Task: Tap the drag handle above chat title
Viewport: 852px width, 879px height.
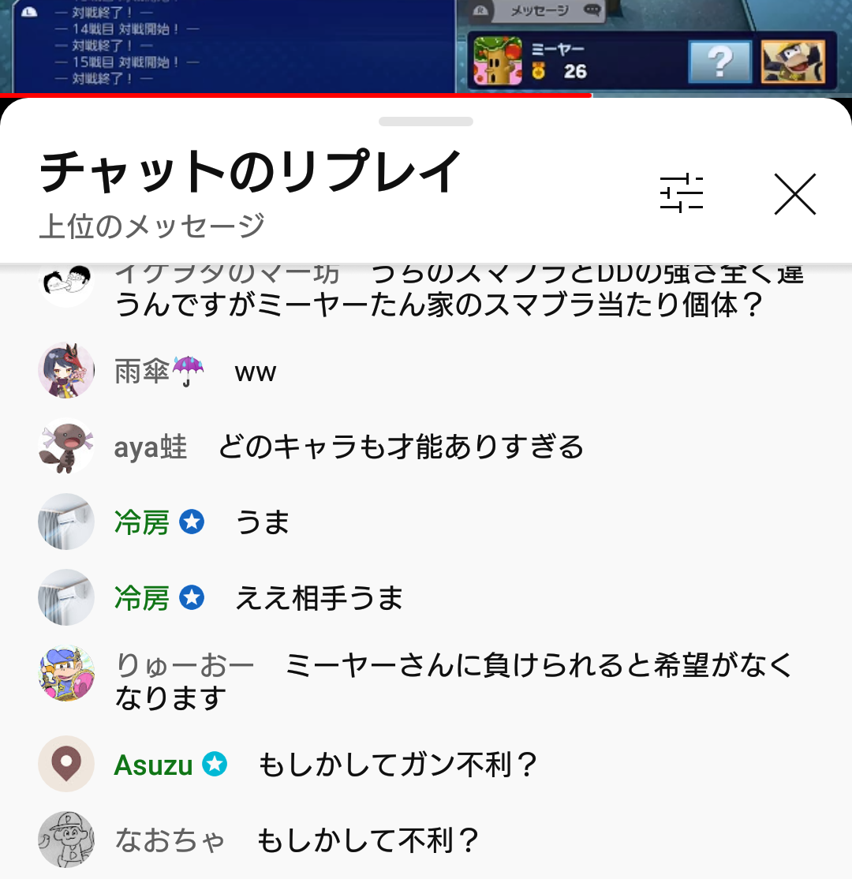Action: pyautogui.click(x=426, y=122)
